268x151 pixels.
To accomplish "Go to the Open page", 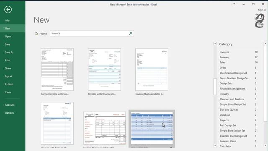I will click(x=13, y=36).
